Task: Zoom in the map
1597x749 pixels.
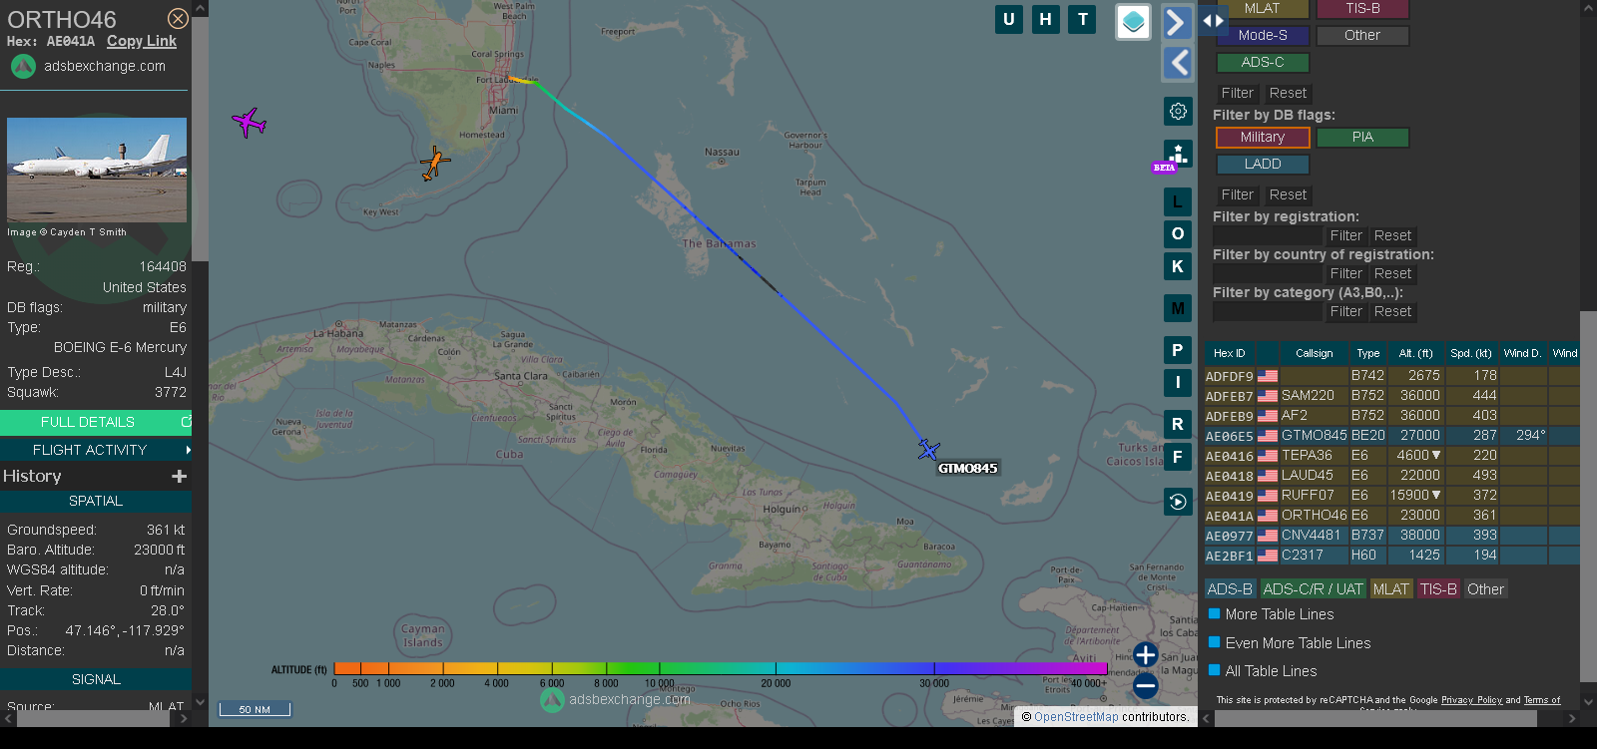Action: coord(1146,655)
